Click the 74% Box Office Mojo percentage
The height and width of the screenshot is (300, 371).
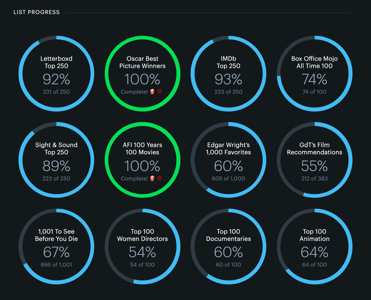[314, 79]
